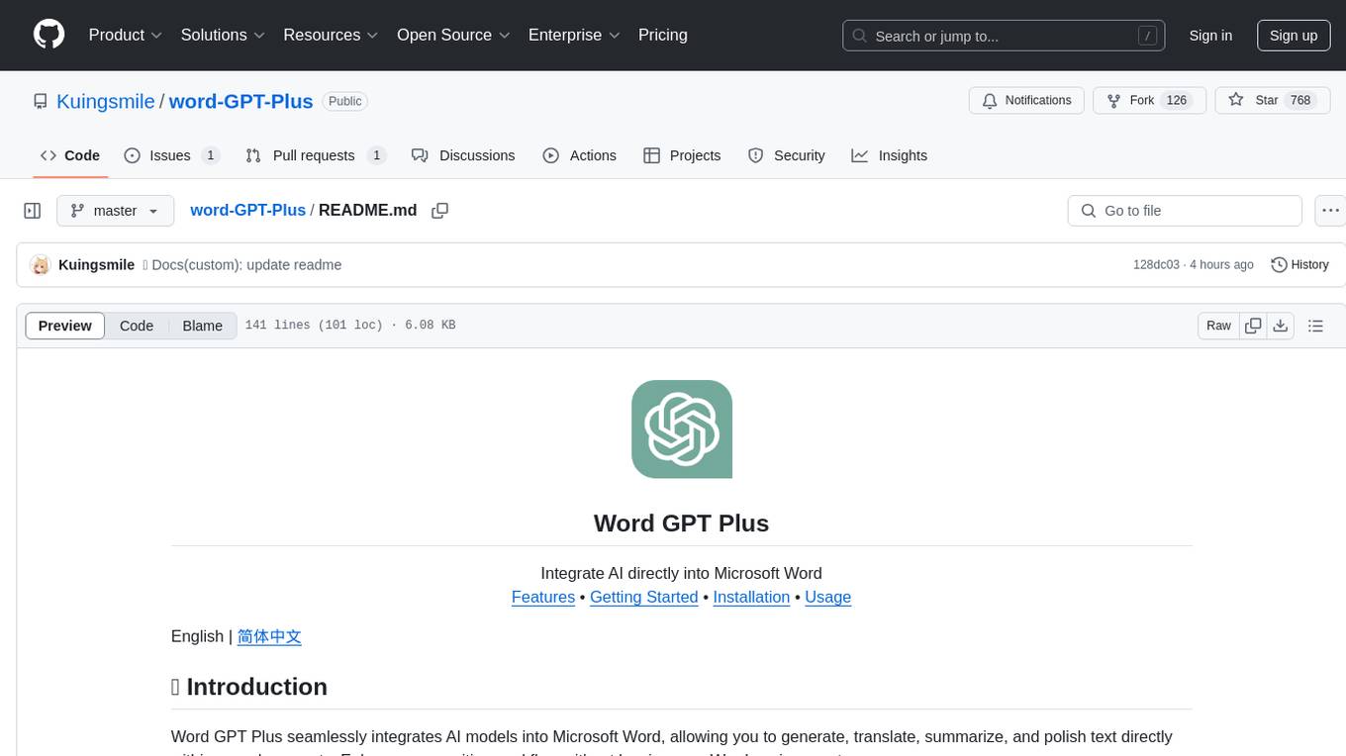Click the word-GPT-Plus breadcrumb link
Screen dimensions: 1346x756
[x=247, y=210]
